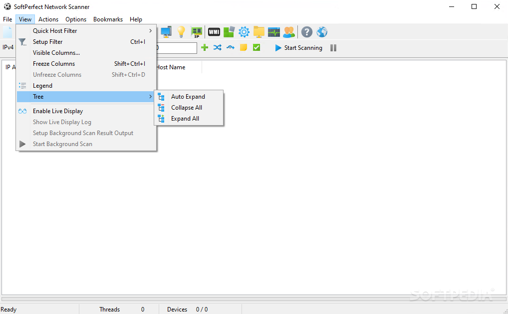
Task: Click the two users icon in the toolbar
Action: (x=289, y=32)
